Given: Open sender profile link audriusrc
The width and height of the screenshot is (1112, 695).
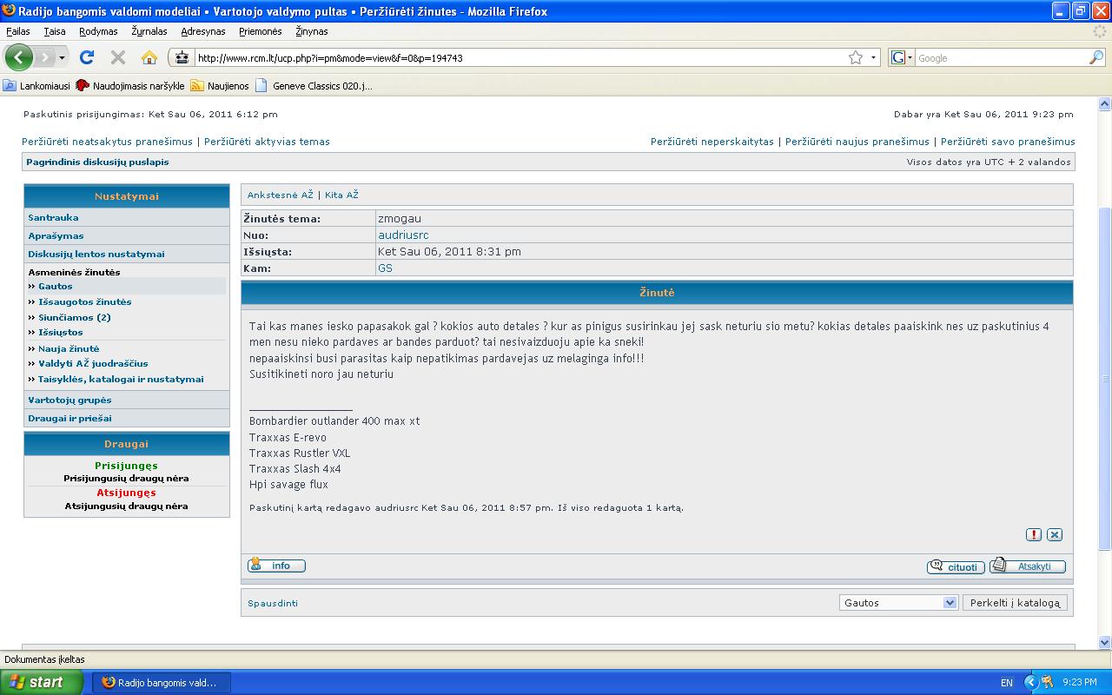Looking at the screenshot, I should click(403, 235).
